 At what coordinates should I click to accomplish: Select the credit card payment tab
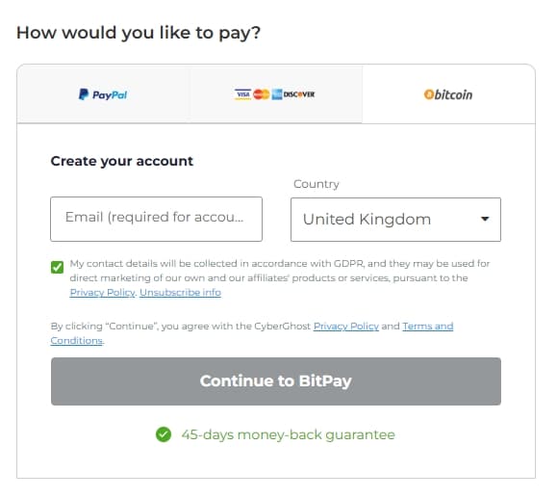(x=275, y=94)
